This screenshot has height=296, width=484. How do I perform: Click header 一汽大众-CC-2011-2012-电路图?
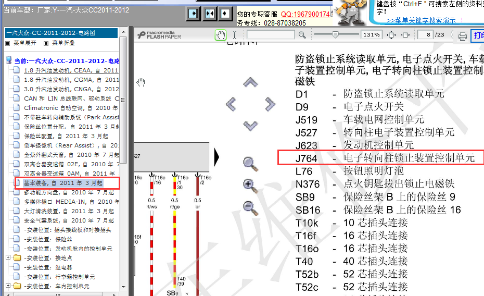61,33
